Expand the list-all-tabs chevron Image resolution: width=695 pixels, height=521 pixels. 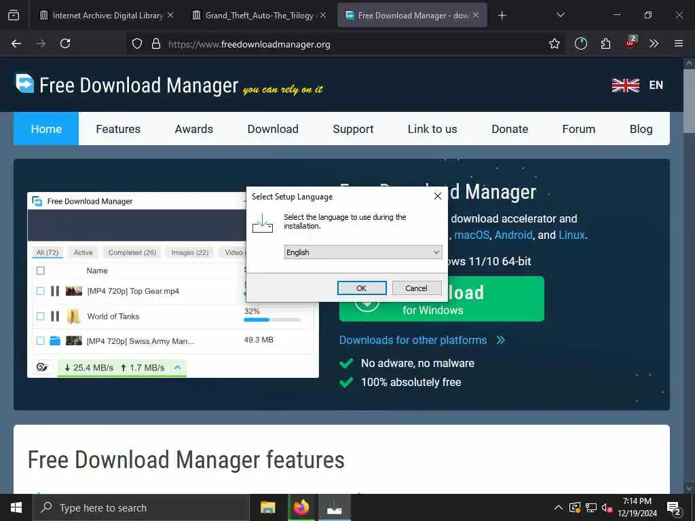click(x=560, y=16)
